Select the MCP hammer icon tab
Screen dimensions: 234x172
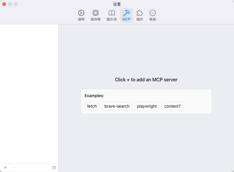126,15
